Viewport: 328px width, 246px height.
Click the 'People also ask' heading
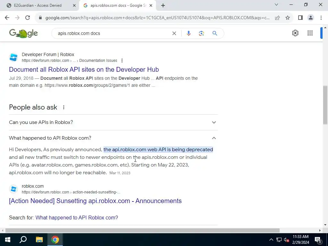33,107
